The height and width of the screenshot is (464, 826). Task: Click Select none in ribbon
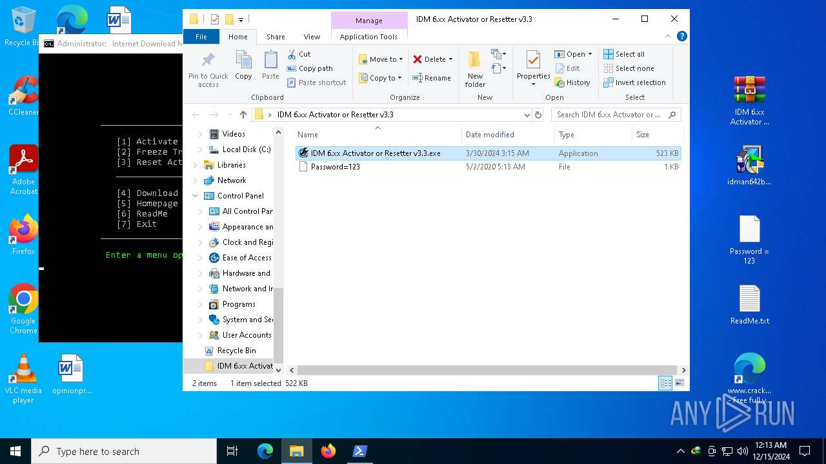click(x=629, y=68)
